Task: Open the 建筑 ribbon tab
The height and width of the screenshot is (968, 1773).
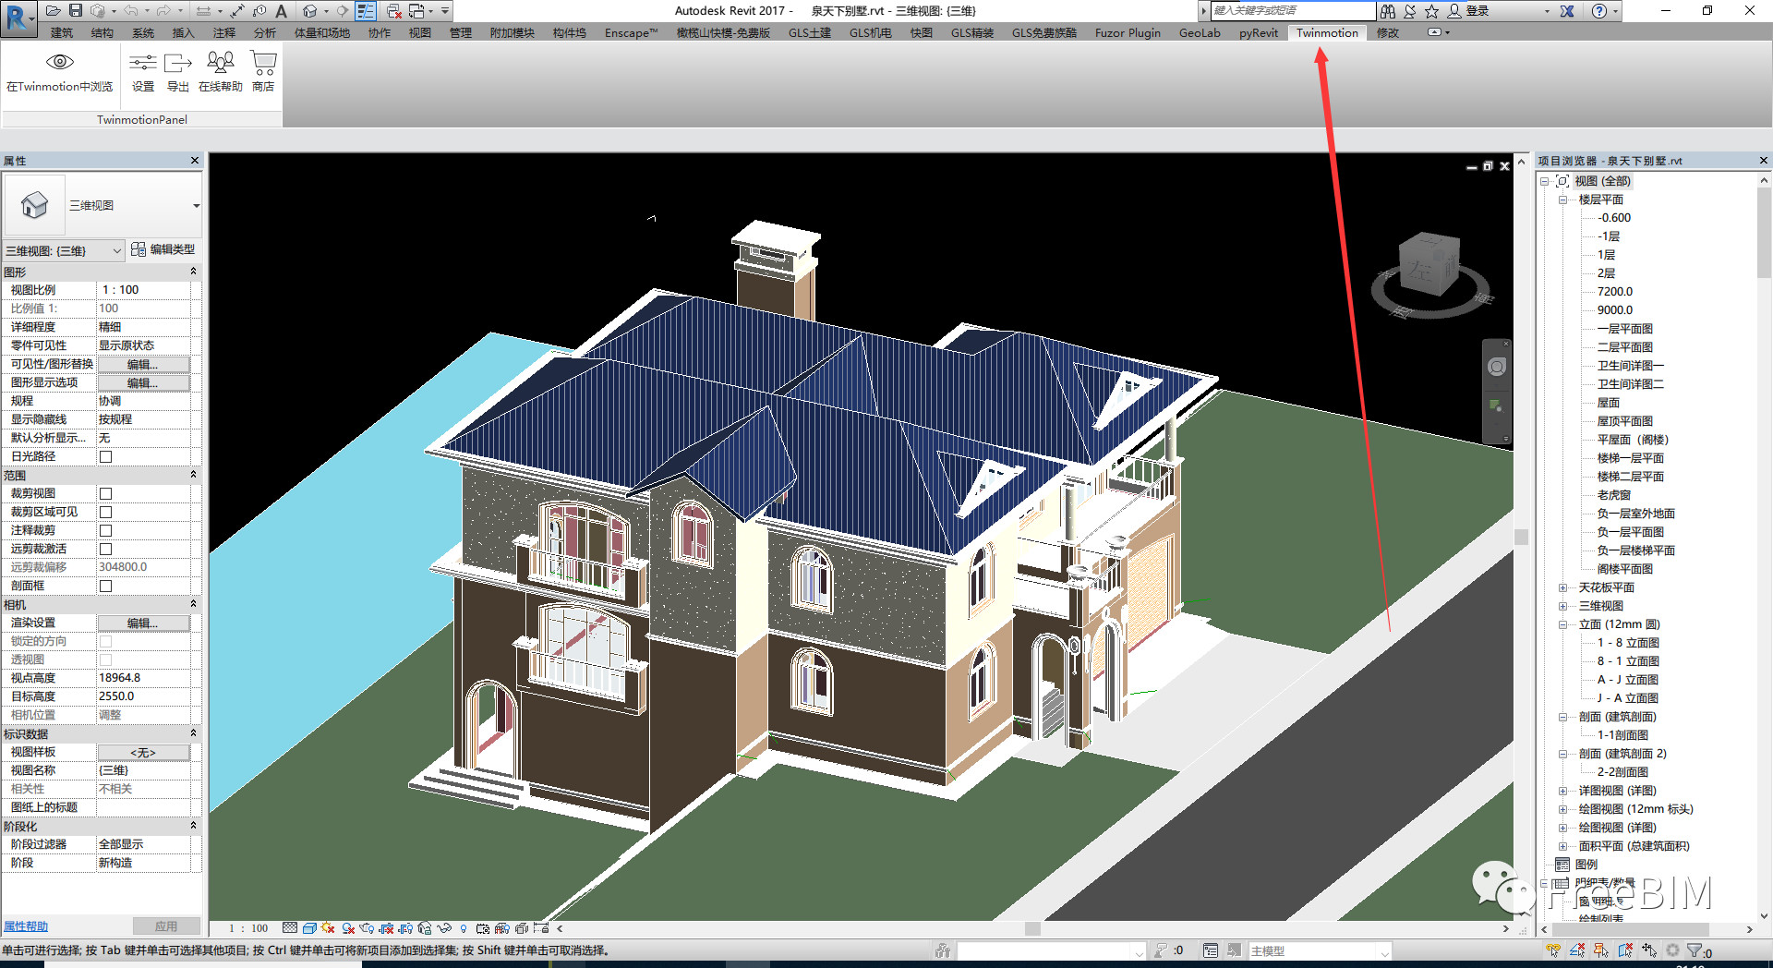Action: coord(62,32)
